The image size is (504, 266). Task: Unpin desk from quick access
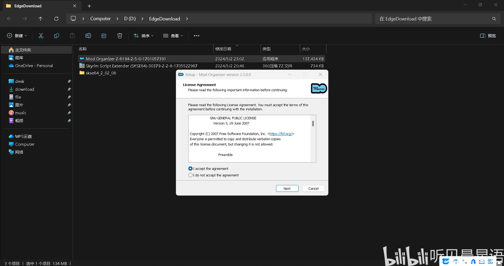69,81
